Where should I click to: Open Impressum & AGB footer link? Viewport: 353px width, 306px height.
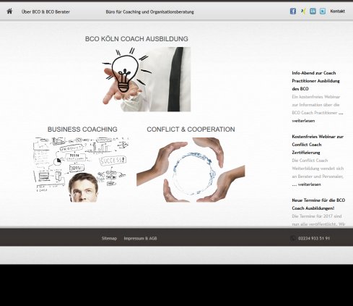140,238
